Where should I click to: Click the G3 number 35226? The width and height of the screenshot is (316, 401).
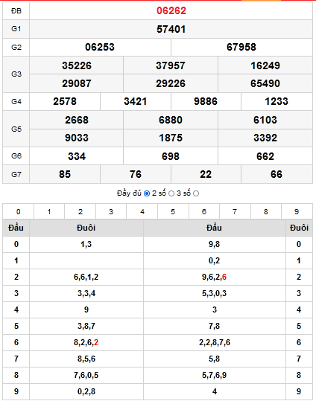[x=77, y=65]
